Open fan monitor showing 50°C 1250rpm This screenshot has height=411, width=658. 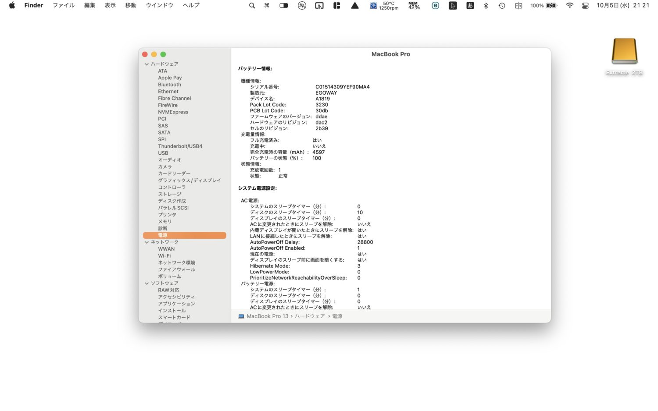384,6
